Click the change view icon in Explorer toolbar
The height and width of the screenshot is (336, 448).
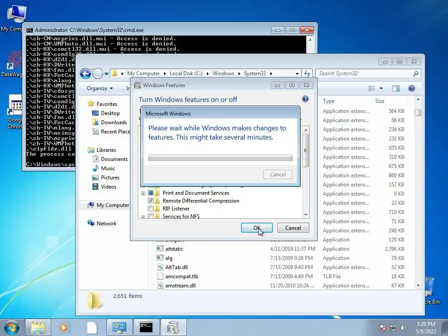click(x=372, y=88)
